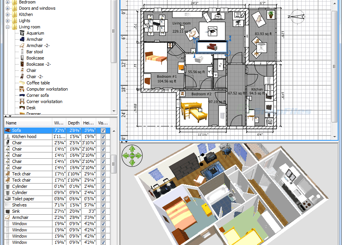Uncheck the Kitchen hood visible checkbox
Image resolution: width=342 pixels, height=245 pixels.
click(x=103, y=136)
